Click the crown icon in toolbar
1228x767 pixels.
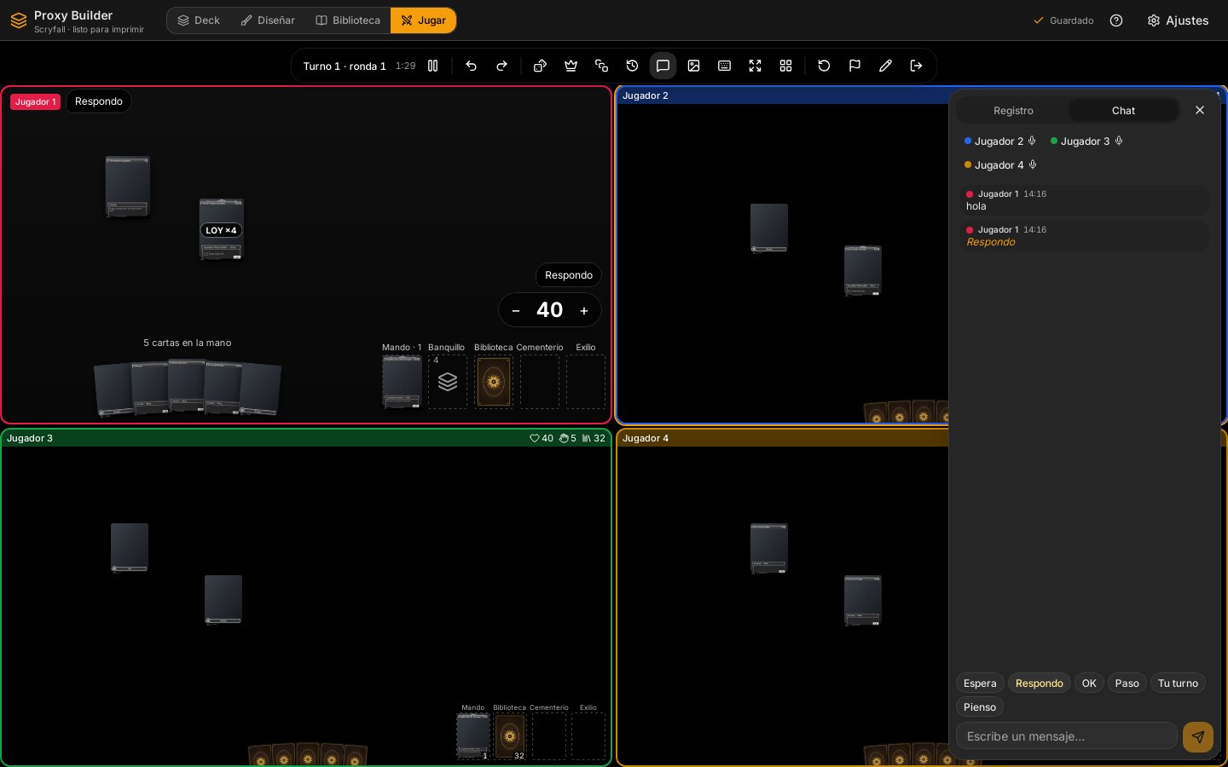pyautogui.click(x=571, y=66)
